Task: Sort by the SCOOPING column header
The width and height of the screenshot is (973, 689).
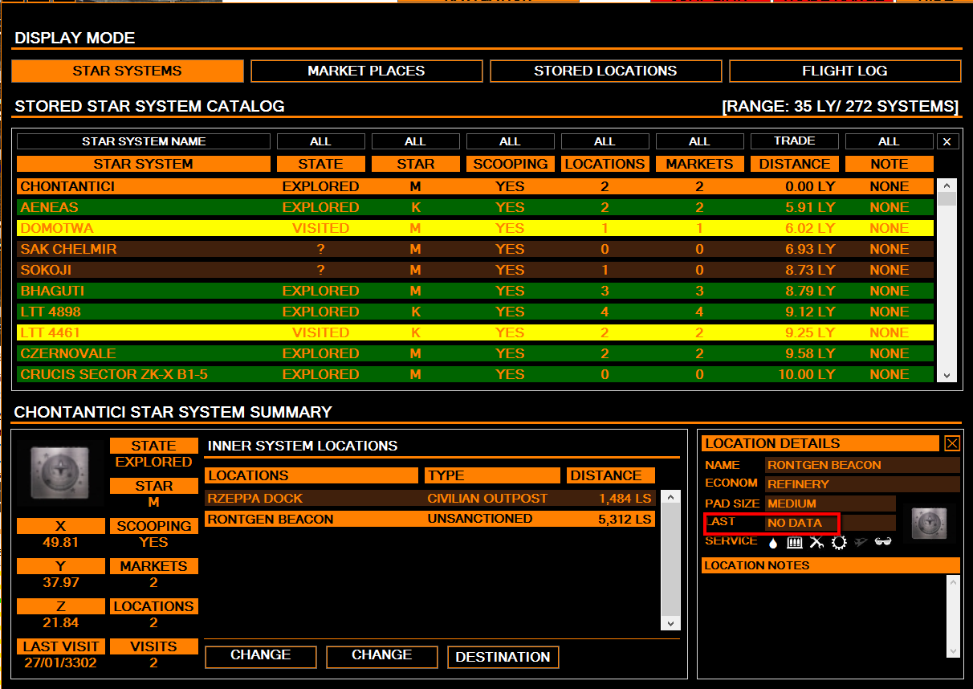Action: [510, 164]
